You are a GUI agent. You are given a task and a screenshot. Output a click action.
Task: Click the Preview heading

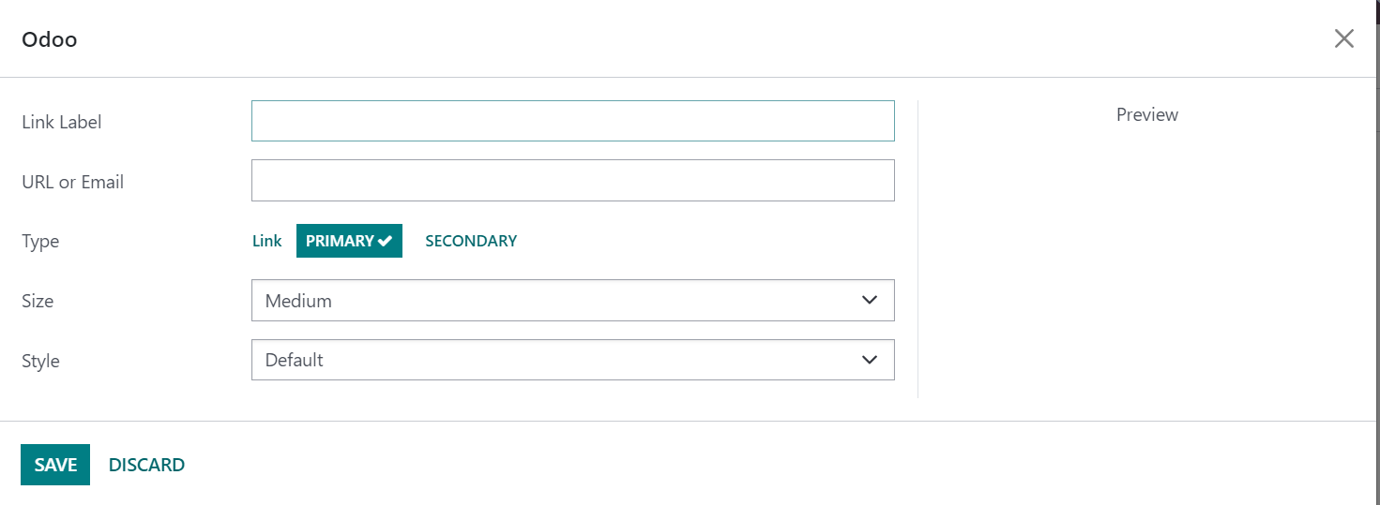[1146, 114]
